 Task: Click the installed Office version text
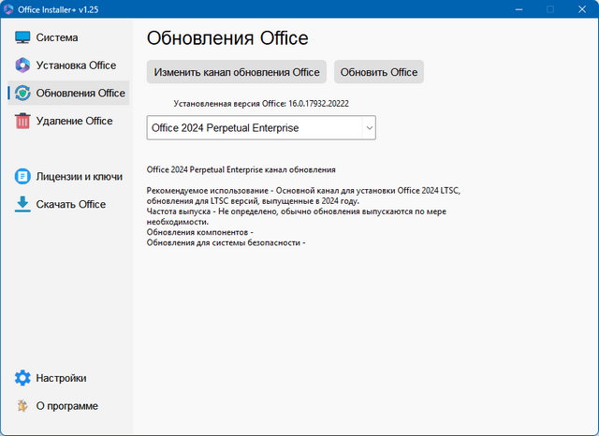(261, 103)
